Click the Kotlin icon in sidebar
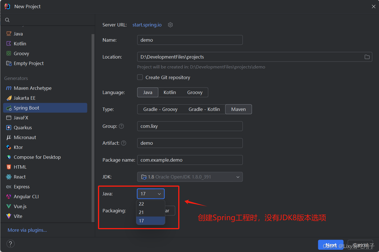The image size is (379, 252). pos(9,44)
